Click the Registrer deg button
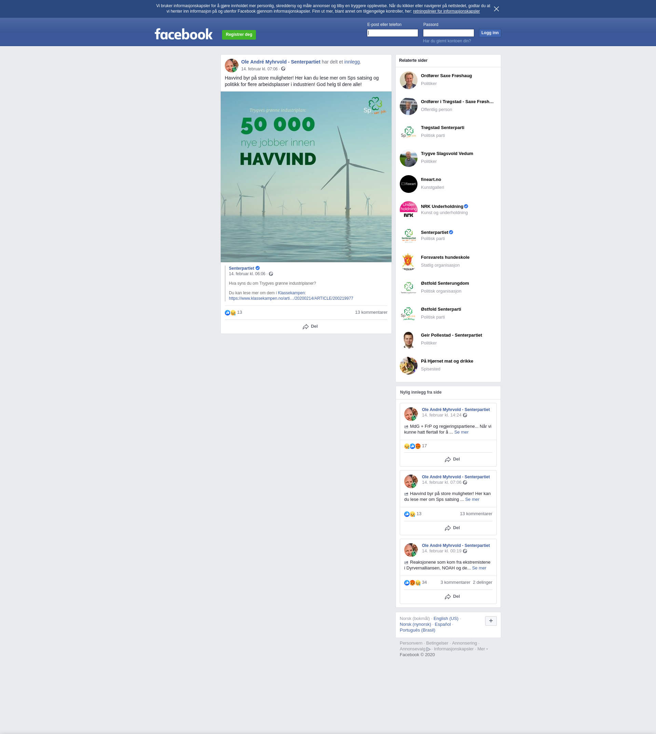This screenshot has width=656, height=734. (238, 34)
